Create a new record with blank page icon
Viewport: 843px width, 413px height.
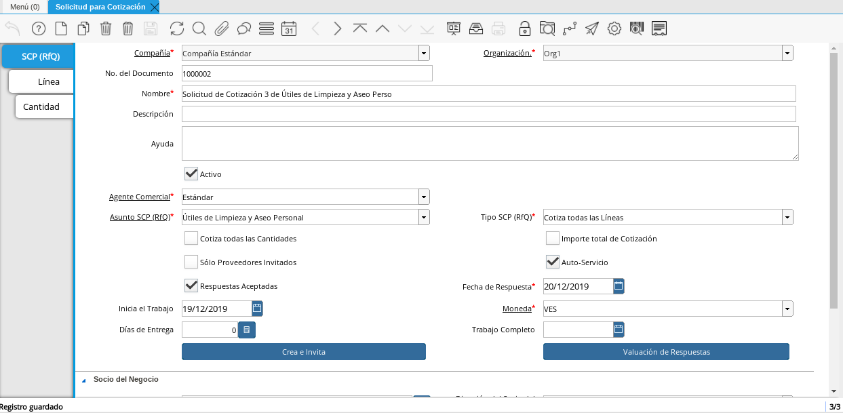click(61, 28)
